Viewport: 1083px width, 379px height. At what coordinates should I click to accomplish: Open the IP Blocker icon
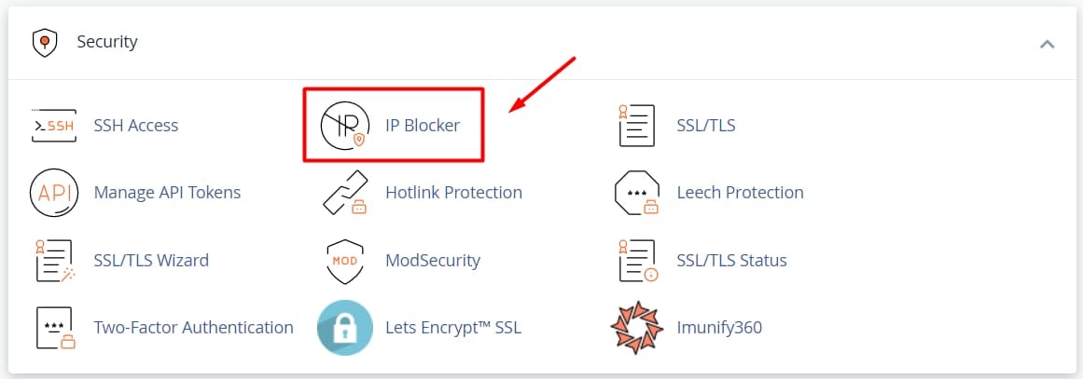344,125
